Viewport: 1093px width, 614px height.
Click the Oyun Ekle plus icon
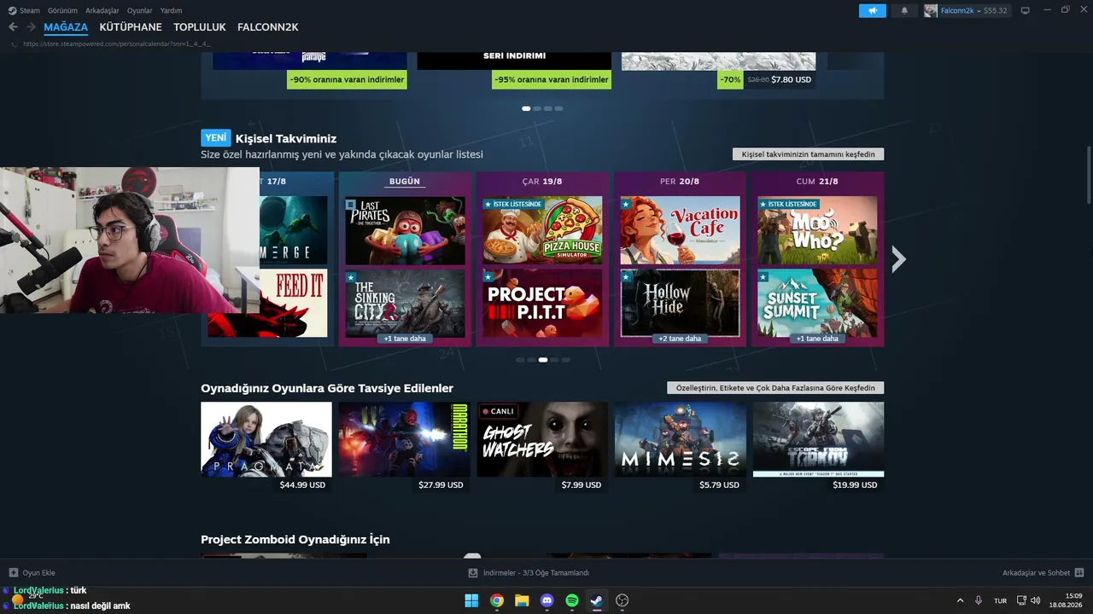pos(13,573)
